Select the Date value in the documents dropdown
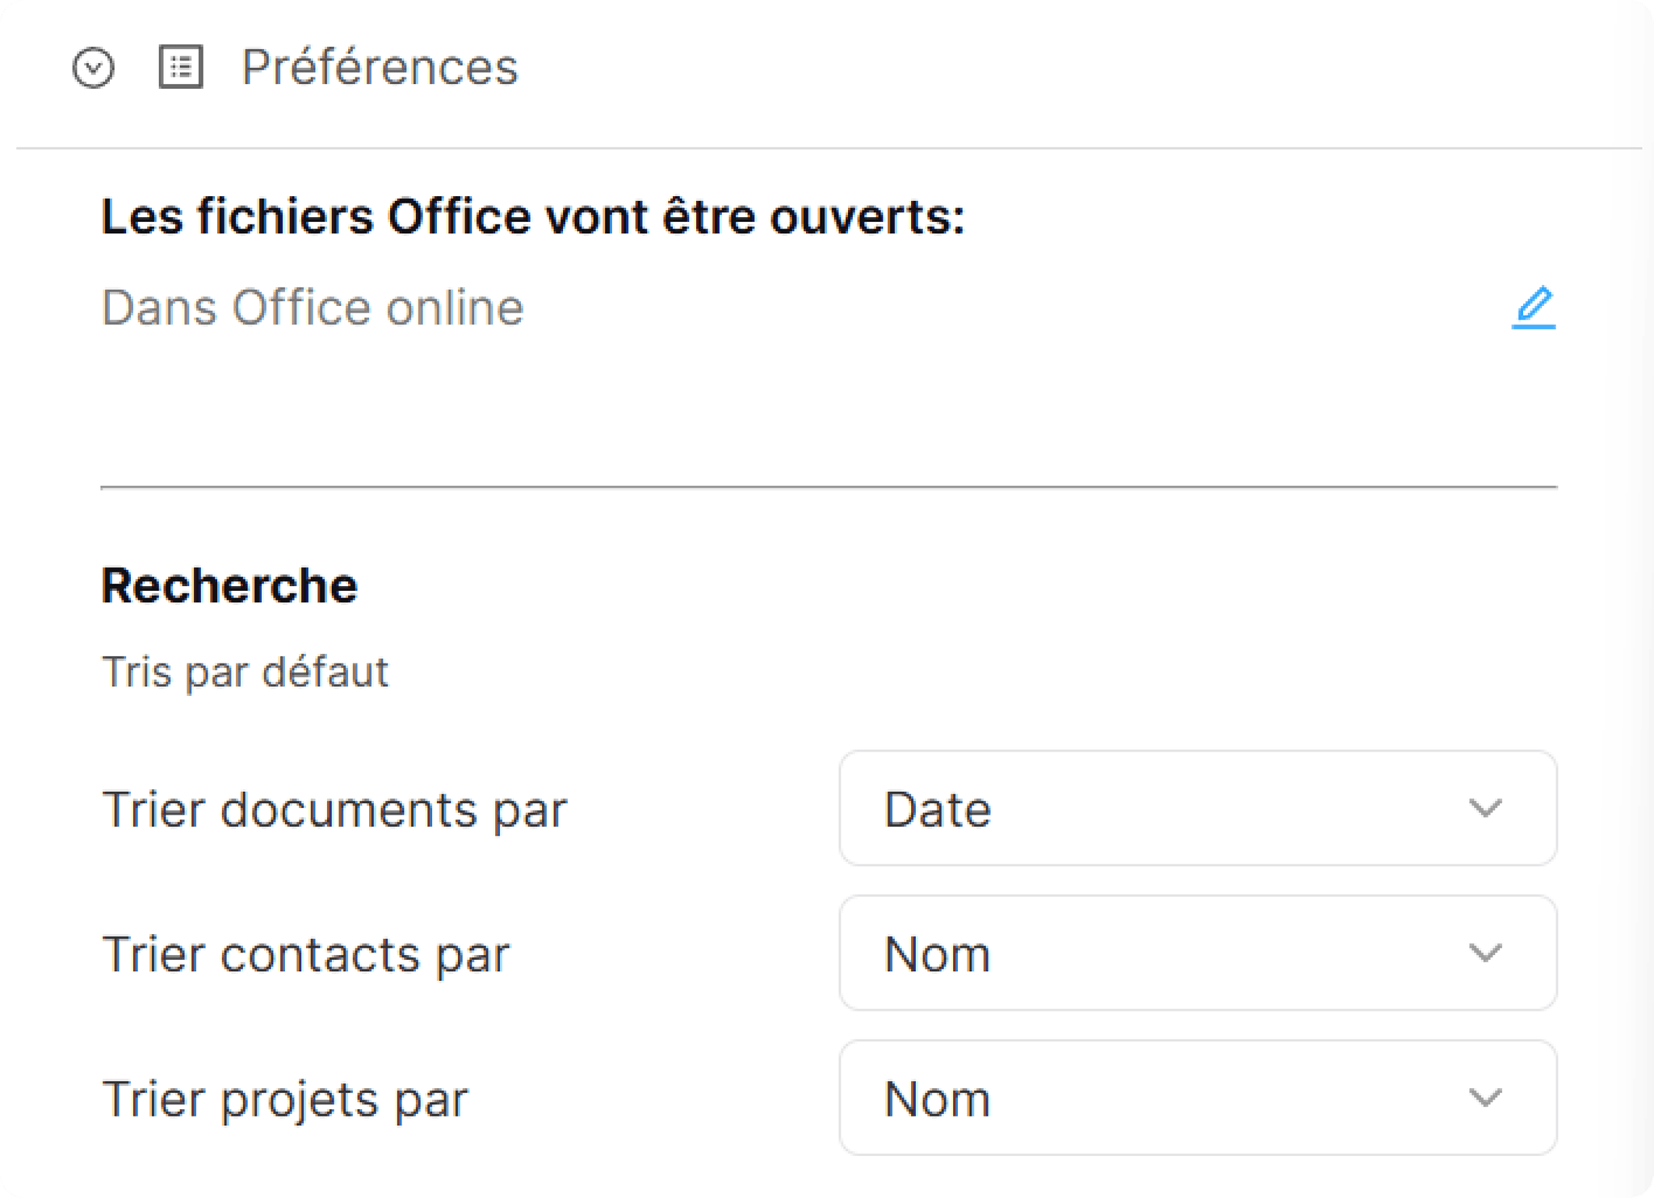 [x=938, y=810]
